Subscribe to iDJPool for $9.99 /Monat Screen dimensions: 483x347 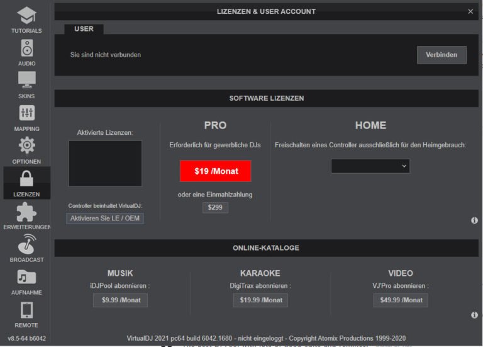(x=121, y=300)
